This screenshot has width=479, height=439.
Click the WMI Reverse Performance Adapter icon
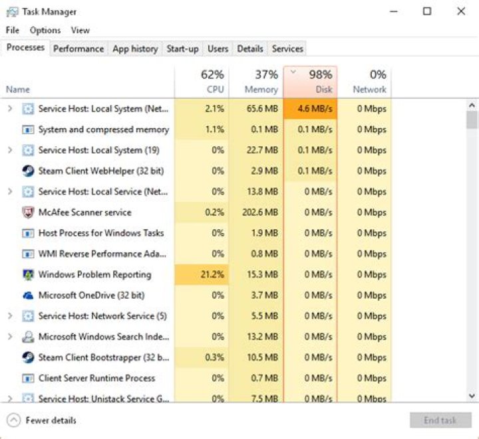[x=28, y=254]
